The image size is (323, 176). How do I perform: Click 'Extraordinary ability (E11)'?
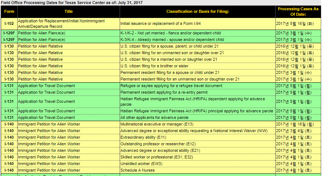[143, 137]
